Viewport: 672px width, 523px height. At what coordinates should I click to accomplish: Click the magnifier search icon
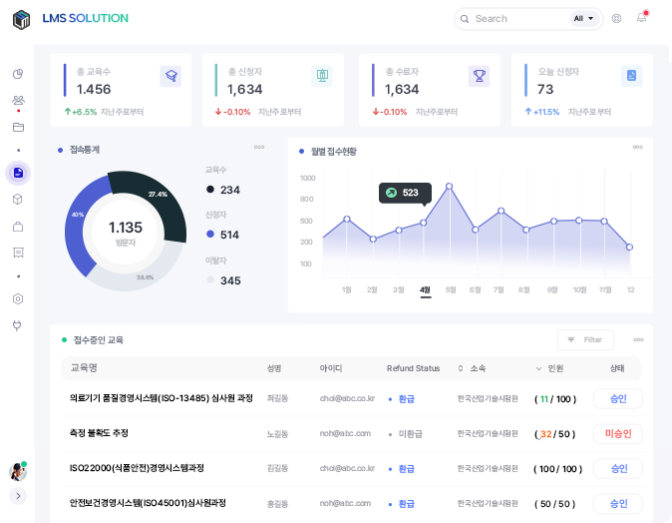click(465, 19)
